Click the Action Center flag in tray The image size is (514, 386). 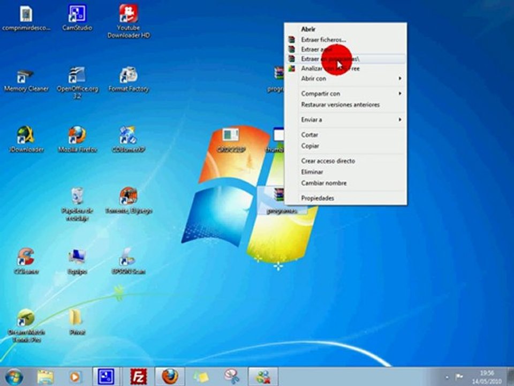tap(459, 376)
